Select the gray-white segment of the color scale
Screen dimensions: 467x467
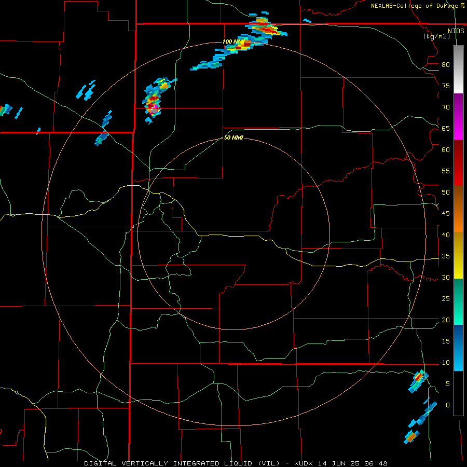click(x=458, y=70)
